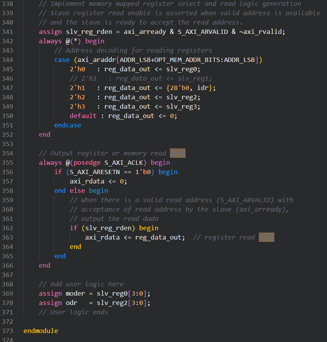Click line number 373 in the gutter
The width and height of the screenshot is (327, 342).
(x=8, y=331)
